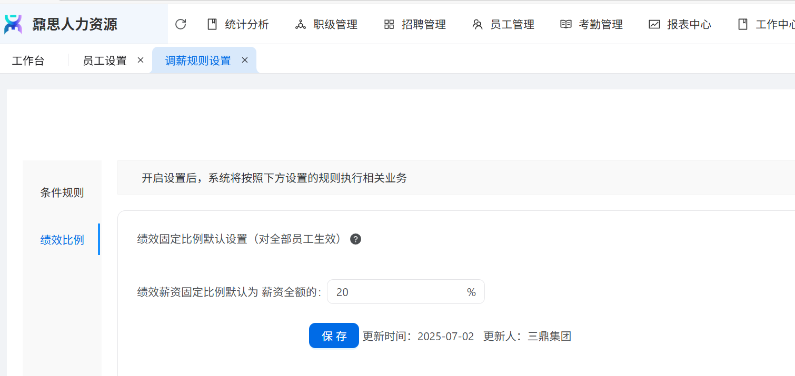795x376 pixels.
Task: Click the performance salary percentage input field
Action: (395, 292)
